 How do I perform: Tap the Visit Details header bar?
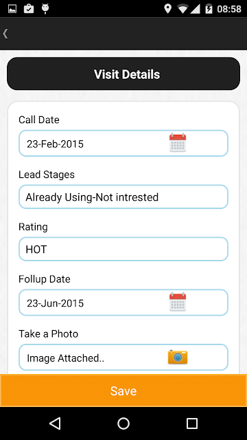tap(123, 74)
